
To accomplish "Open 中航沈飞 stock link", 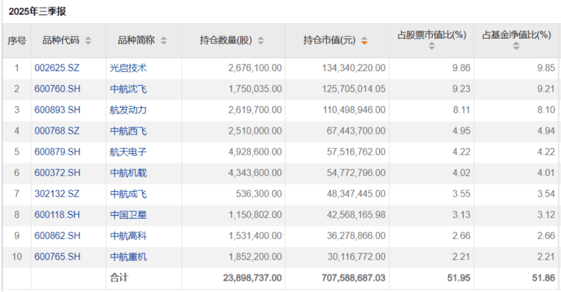I will [128, 89].
